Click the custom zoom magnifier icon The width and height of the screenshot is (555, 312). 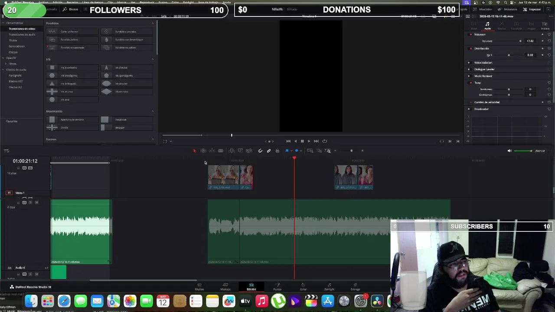pos(328,151)
